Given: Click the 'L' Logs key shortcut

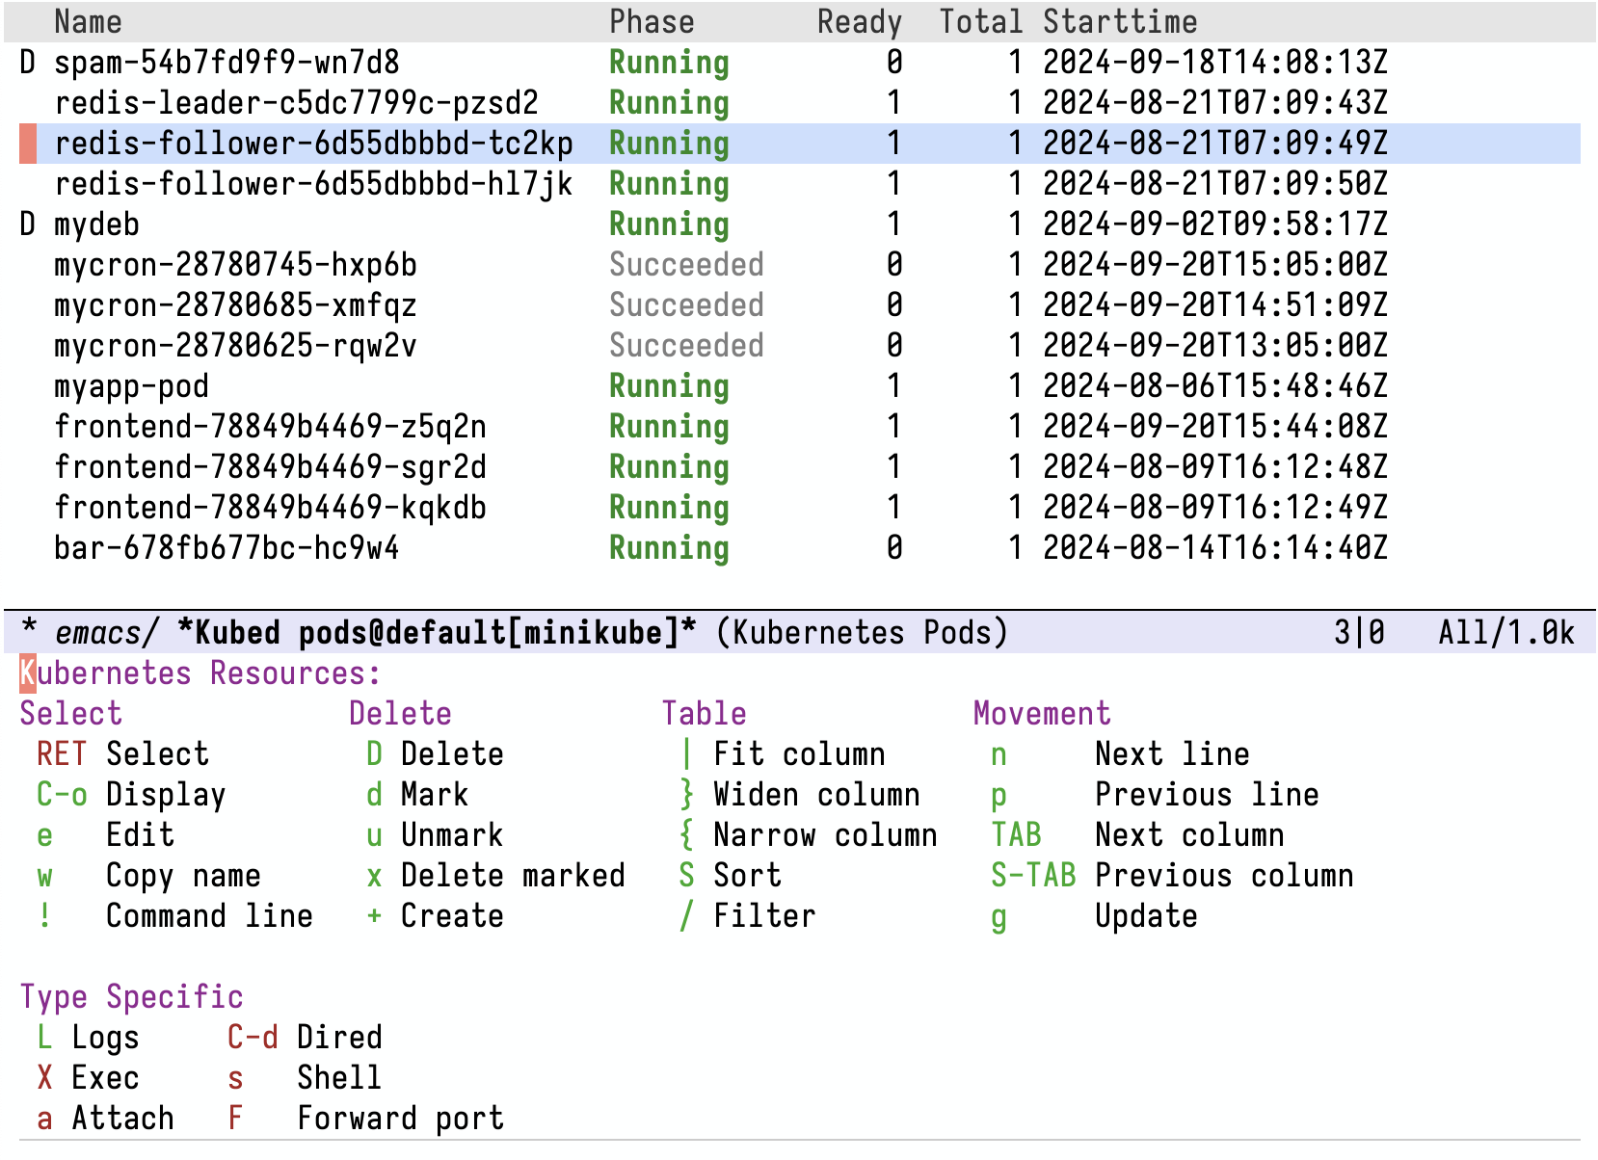Looking at the screenshot, I should (x=44, y=1037).
